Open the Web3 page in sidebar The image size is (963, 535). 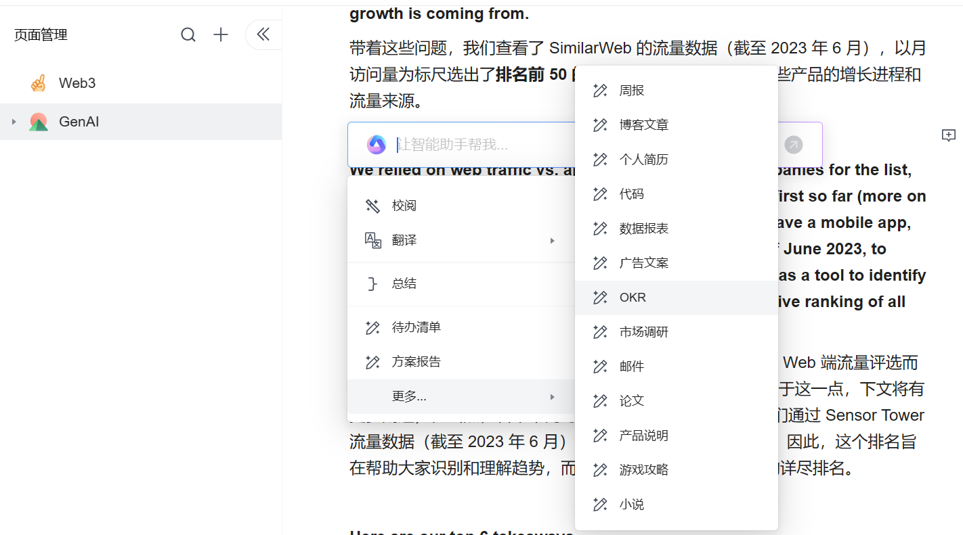[77, 84]
